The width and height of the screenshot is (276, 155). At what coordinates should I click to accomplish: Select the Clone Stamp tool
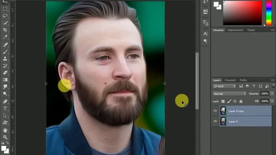pos(5,59)
